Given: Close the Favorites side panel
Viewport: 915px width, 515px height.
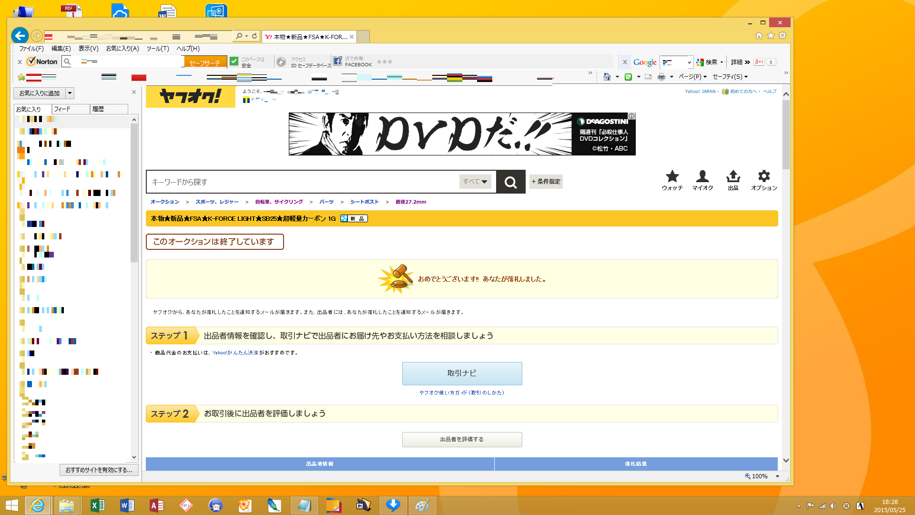Looking at the screenshot, I should coord(134,92).
